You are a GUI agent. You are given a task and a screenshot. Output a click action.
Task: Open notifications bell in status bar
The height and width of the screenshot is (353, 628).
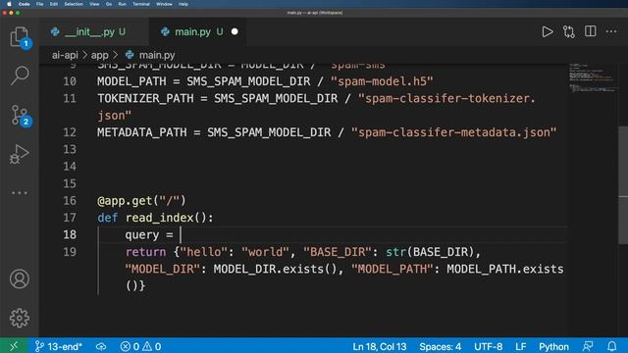click(x=611, y=346)
